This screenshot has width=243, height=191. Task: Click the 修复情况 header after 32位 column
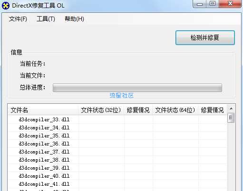click(x=138, y=110)
